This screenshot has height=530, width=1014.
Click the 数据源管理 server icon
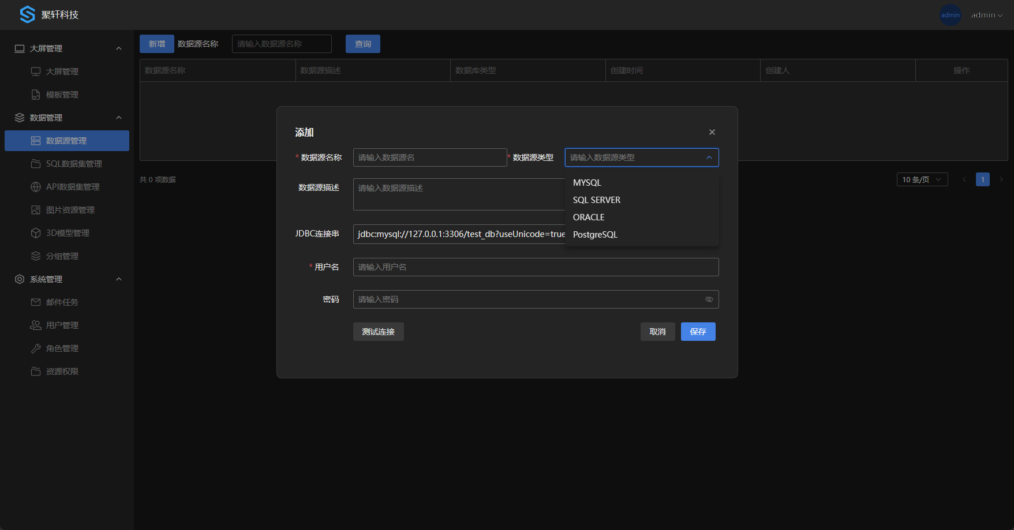point(36,141)
